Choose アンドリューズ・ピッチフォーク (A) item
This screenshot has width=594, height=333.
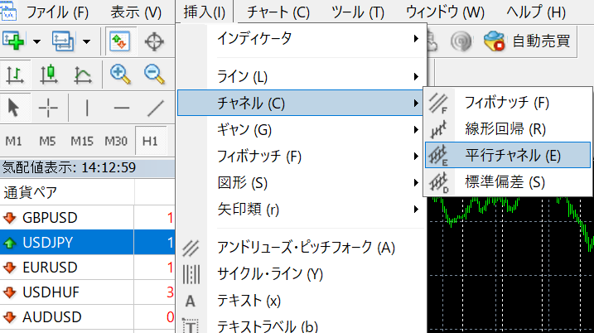[302, 248]
